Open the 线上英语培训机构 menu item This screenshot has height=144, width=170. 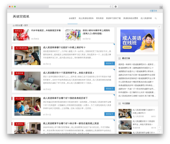coord(86,18)
